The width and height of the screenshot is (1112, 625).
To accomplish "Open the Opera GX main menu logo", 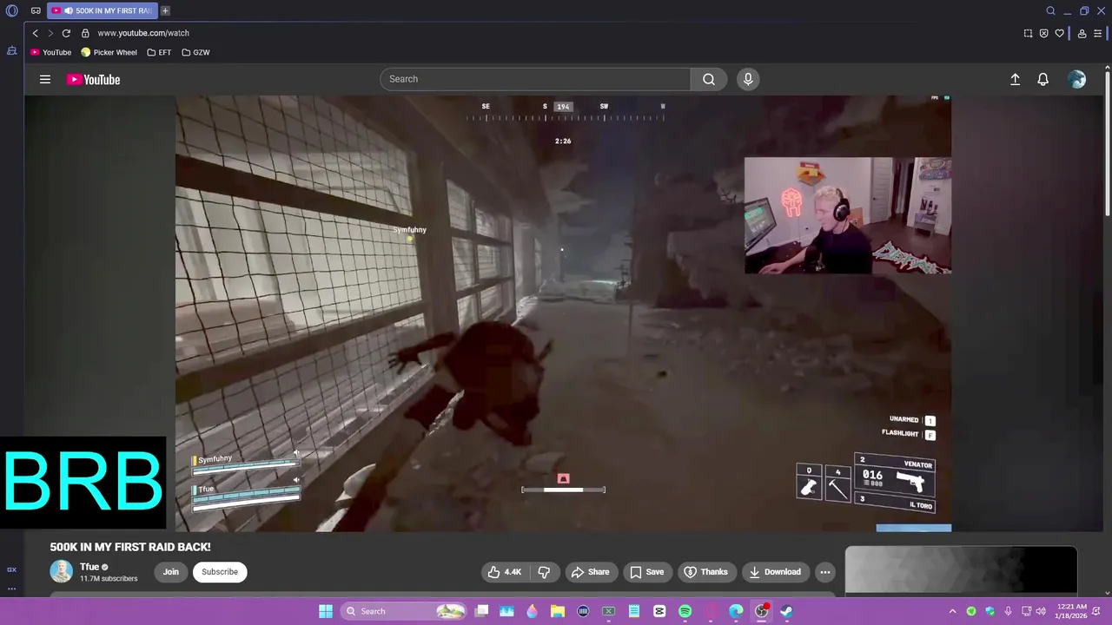I will [12, 10].
